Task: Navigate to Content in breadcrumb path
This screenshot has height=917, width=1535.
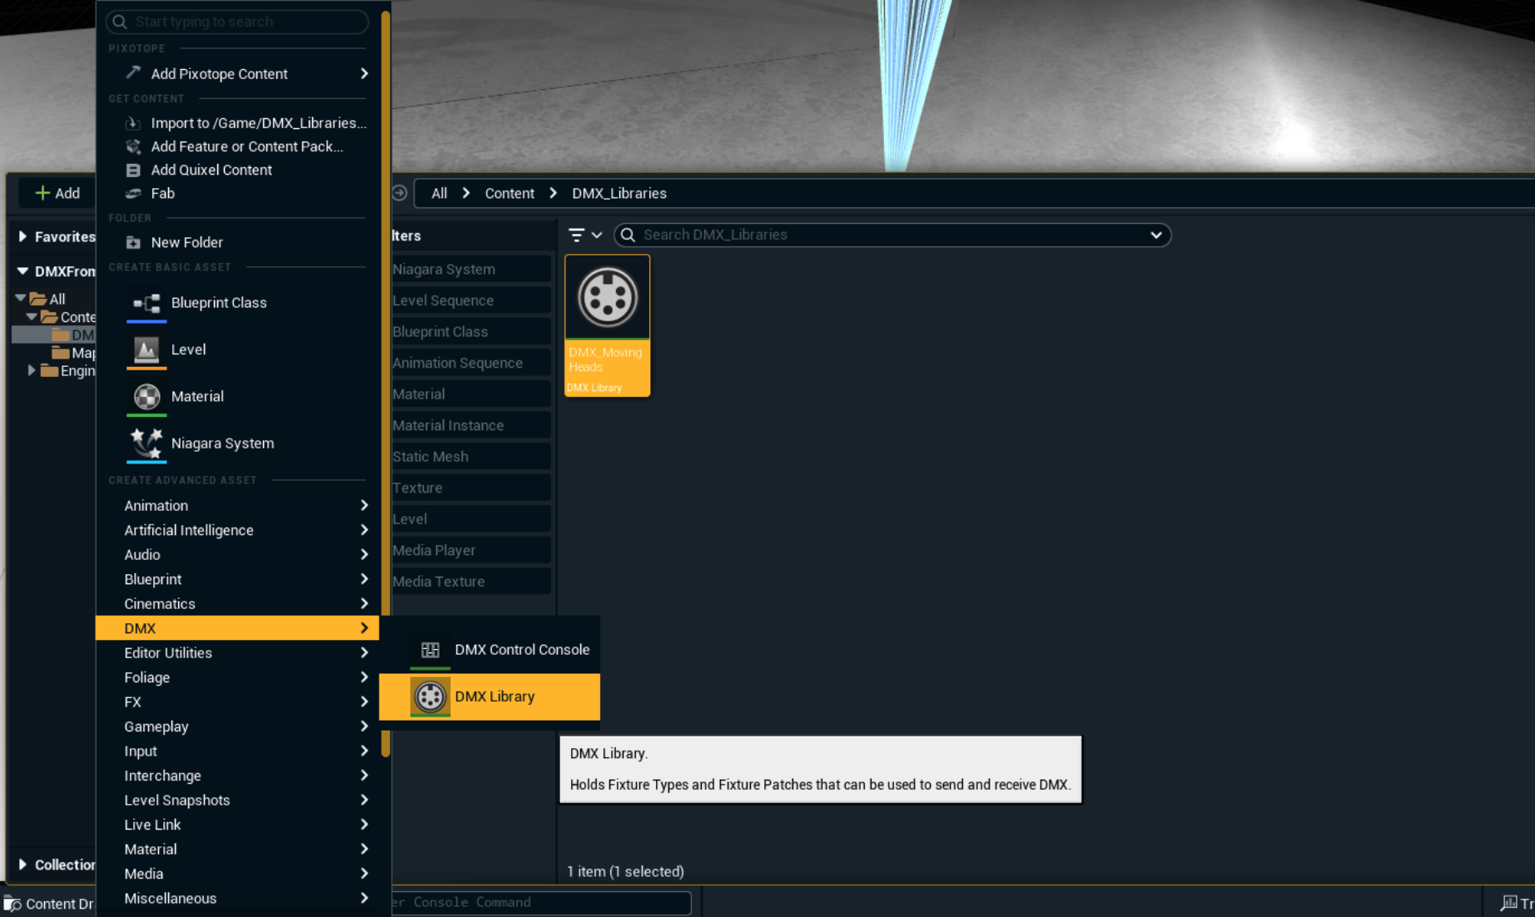Action: click(x=509, y=193)
